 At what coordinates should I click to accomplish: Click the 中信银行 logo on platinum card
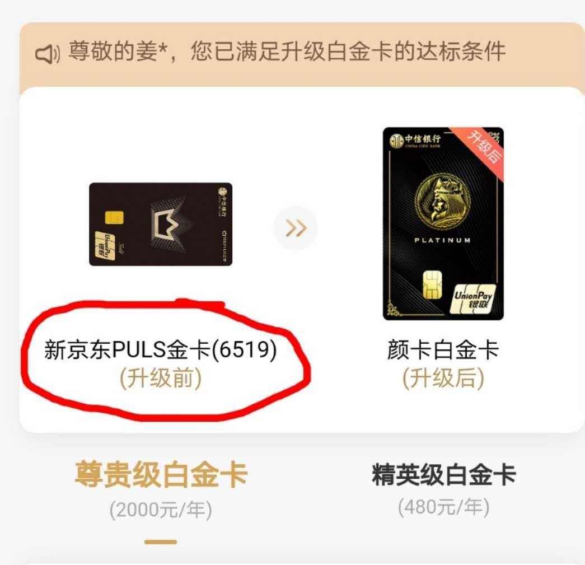415,141
